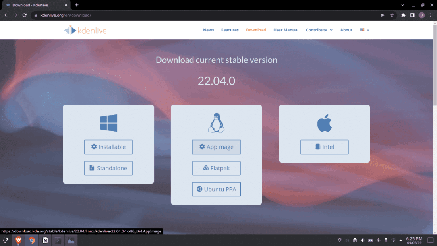Open the browser three-dot menu

(431, 15)
